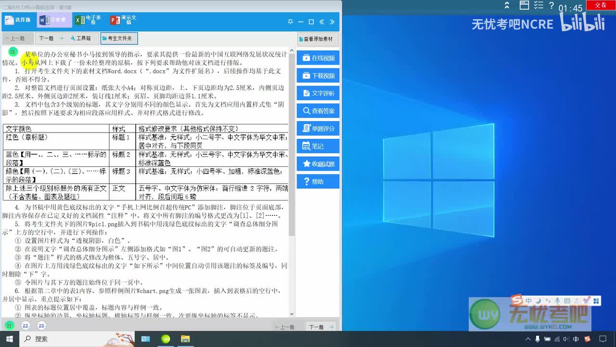Open the grid toolbox on Sogou IME bar
616x347 pixels.
click(x=597, y=301)
